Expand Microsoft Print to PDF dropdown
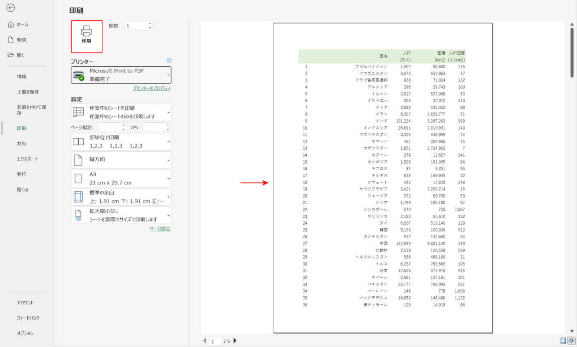 click(121, 75)
